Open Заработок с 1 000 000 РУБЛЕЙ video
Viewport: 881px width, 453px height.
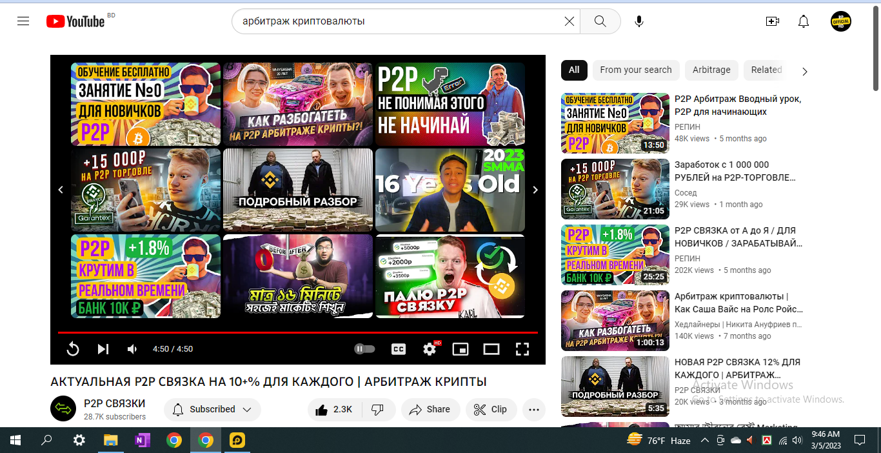pos(735,171)
